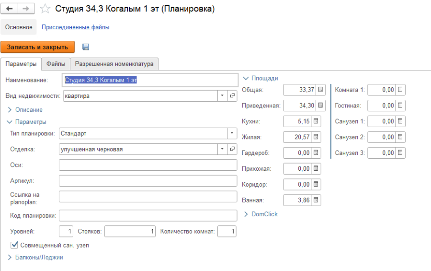
Task: Go back using the left arrow
Action: [9, 9]
